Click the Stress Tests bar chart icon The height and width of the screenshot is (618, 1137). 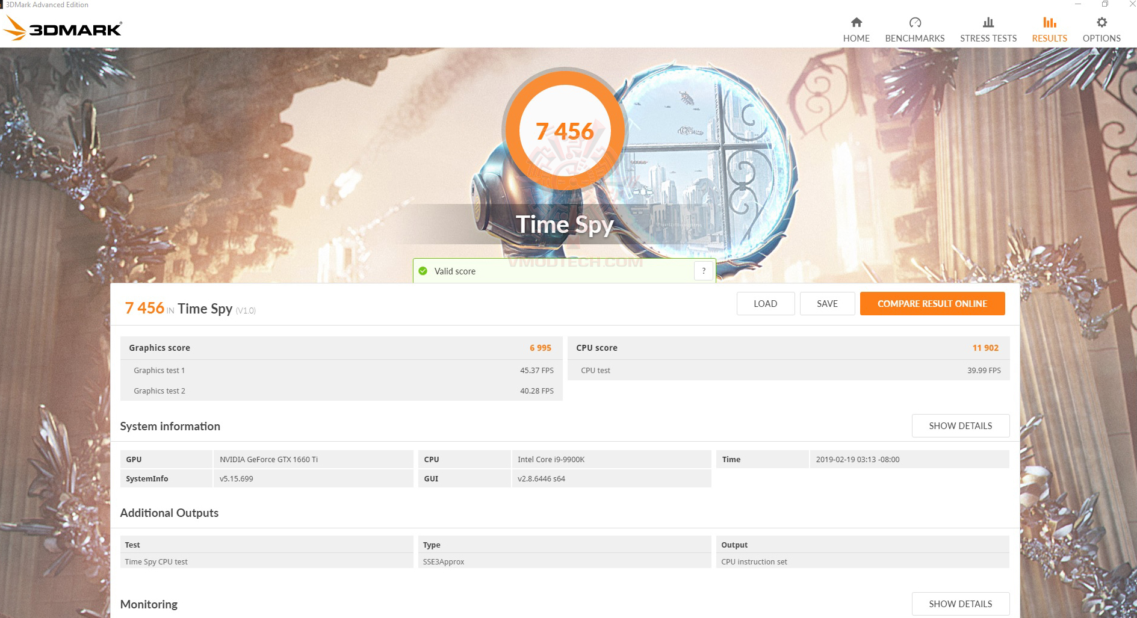988,22
